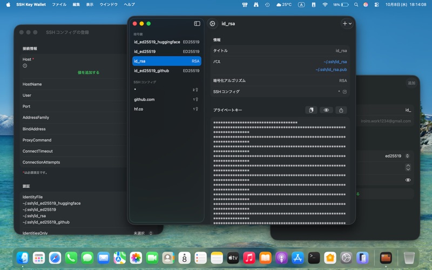Screen dimensions: 432x270
Task: Open the ウインドウ menu
Action: [x=109, y=4]
